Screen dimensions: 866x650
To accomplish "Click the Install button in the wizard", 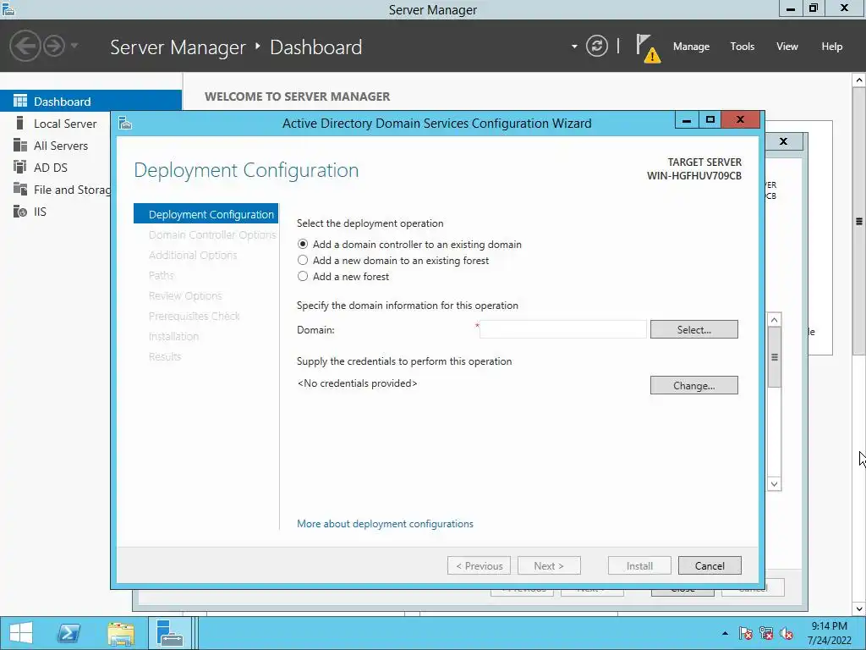I will [639, 565].
